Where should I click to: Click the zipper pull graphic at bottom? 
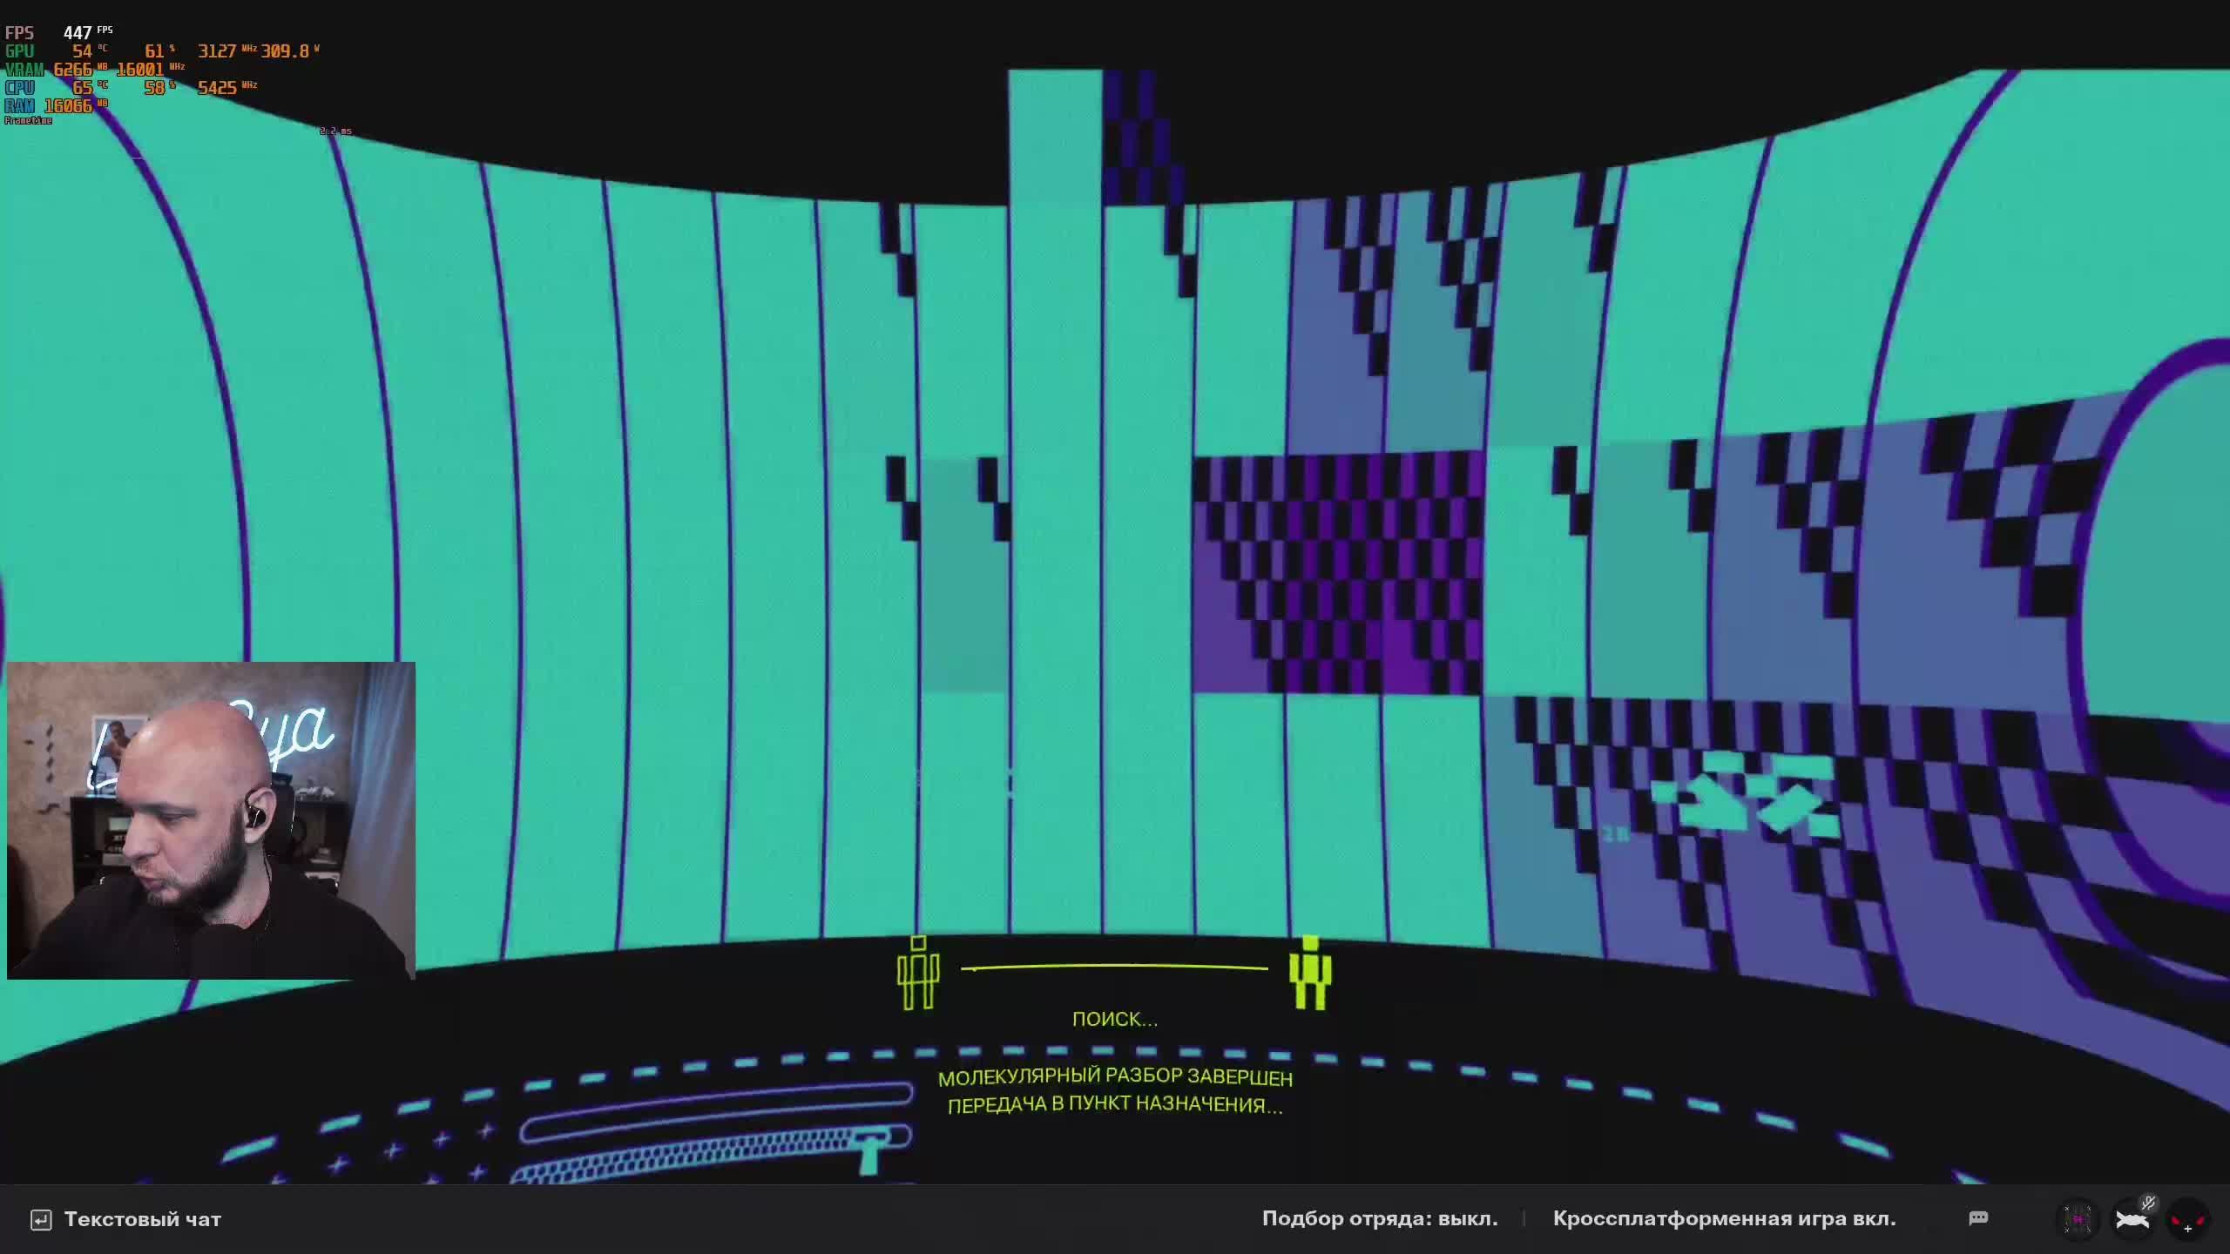871,1149
